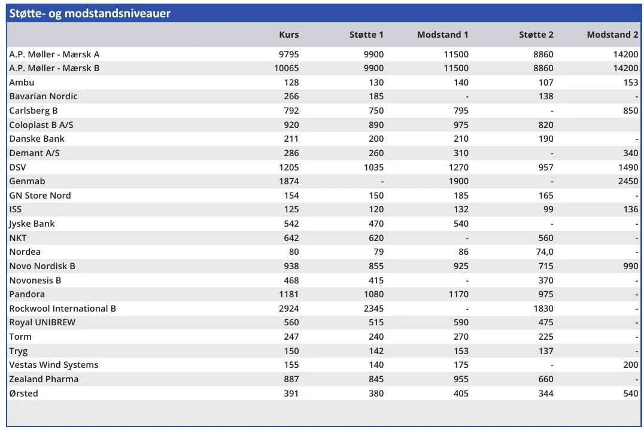Screen dimensions: 644x430
Task: Select the Genmab stock name
Action: (27, 181)
